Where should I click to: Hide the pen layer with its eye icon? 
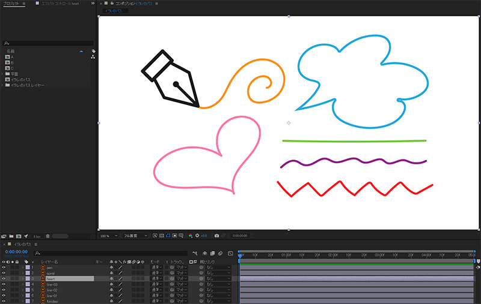(x=4, y=267)
